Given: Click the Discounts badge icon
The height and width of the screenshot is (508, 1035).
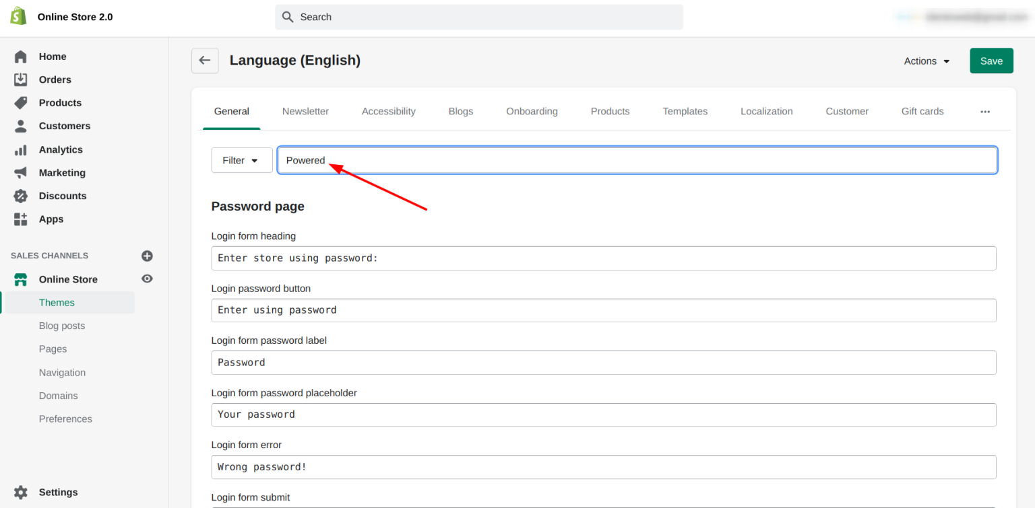Looking at the screenshot, I should 21,196.
